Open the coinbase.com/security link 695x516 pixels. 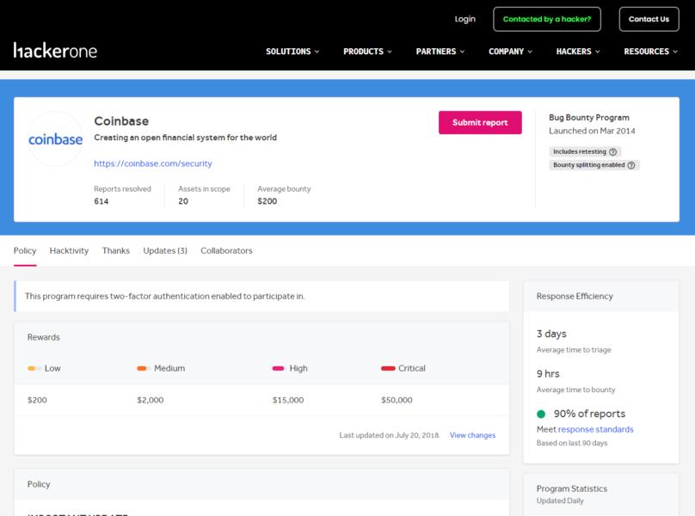point(153,163)
